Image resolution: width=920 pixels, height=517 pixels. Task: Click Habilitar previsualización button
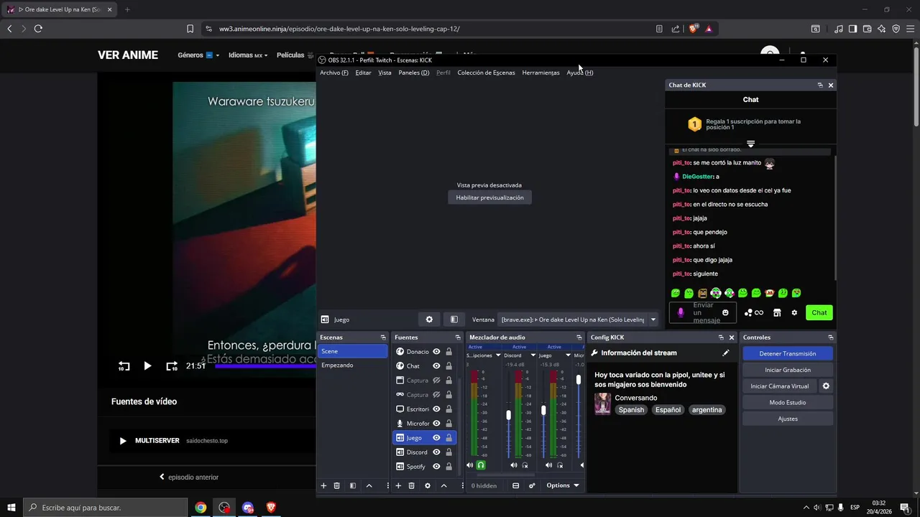coord(489,197)
